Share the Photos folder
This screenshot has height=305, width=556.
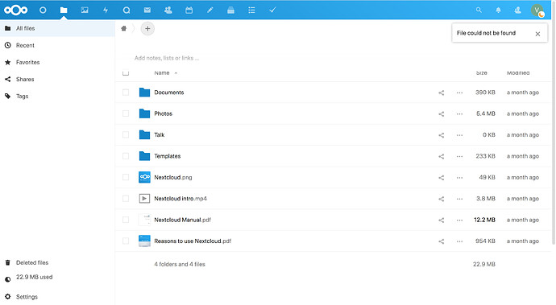(441, 113)
